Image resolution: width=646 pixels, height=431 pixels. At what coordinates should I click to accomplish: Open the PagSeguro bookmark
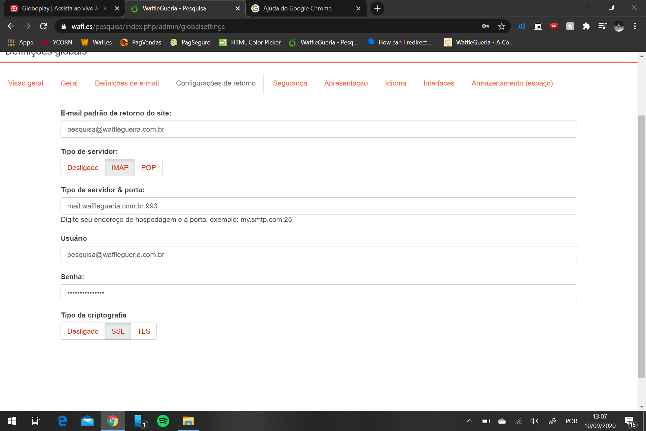click(190, 42)
